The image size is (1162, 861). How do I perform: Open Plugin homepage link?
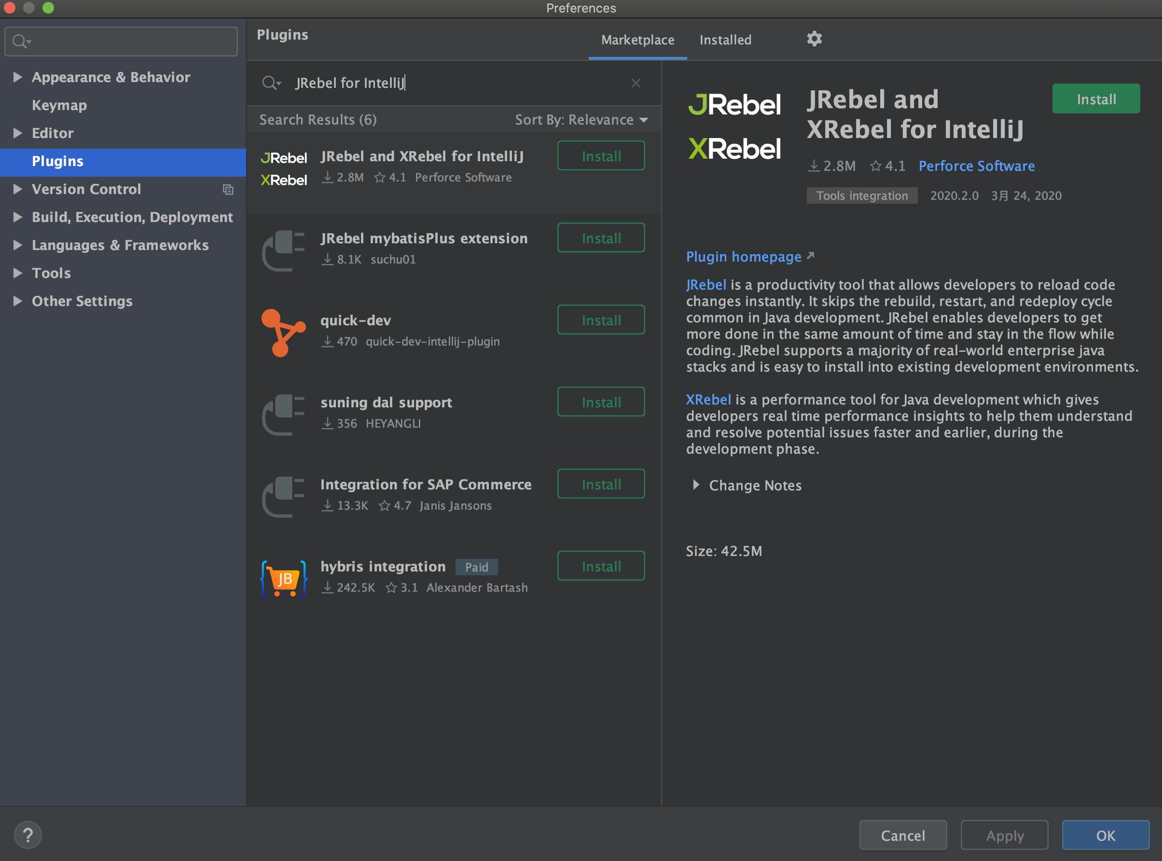(x=744, y=256)
